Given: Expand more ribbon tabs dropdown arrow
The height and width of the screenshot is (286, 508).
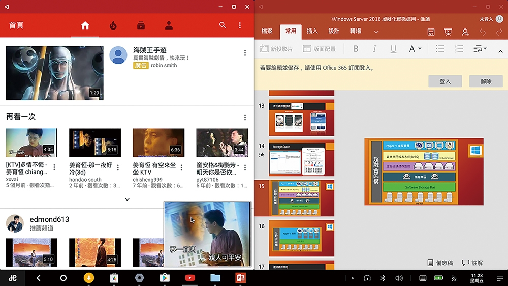Looking at the screenshot, I should (x=376, y=32).
